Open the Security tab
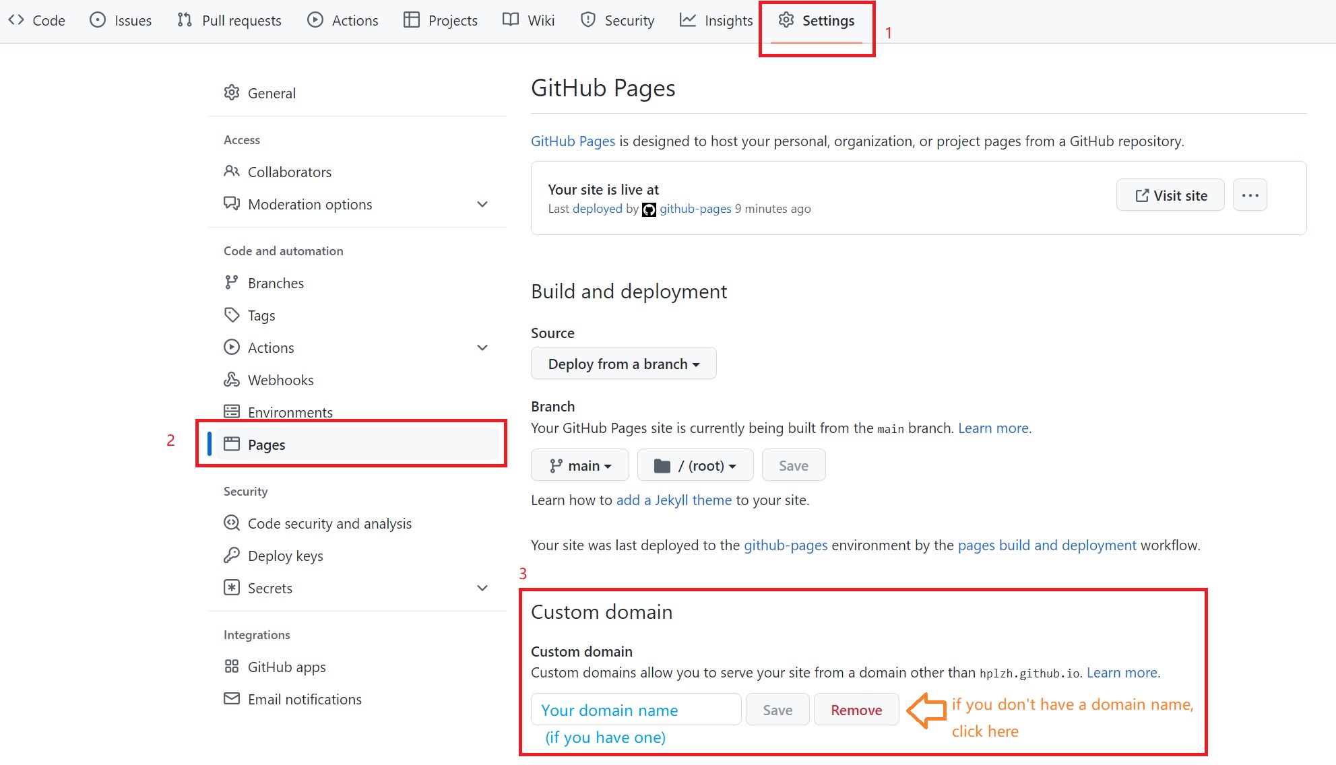Viewport: 1336px width, 765px height. pos(617,20)
